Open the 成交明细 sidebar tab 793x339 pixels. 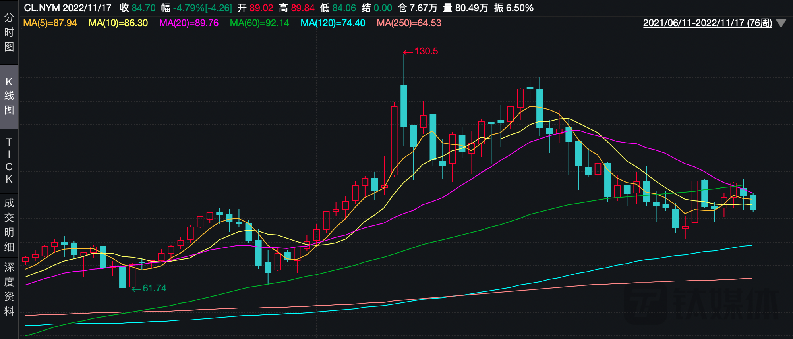(9, 225)
